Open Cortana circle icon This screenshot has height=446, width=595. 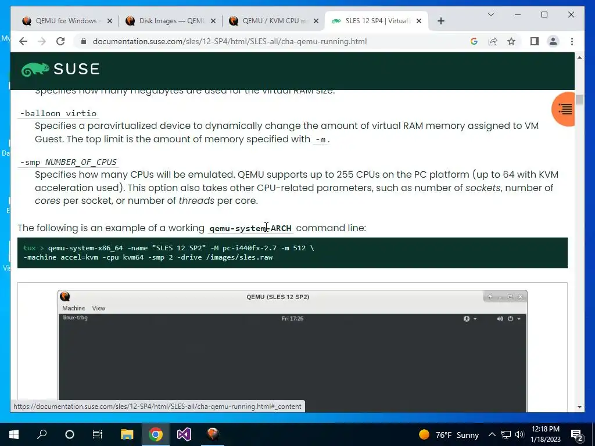coord(70,434)
